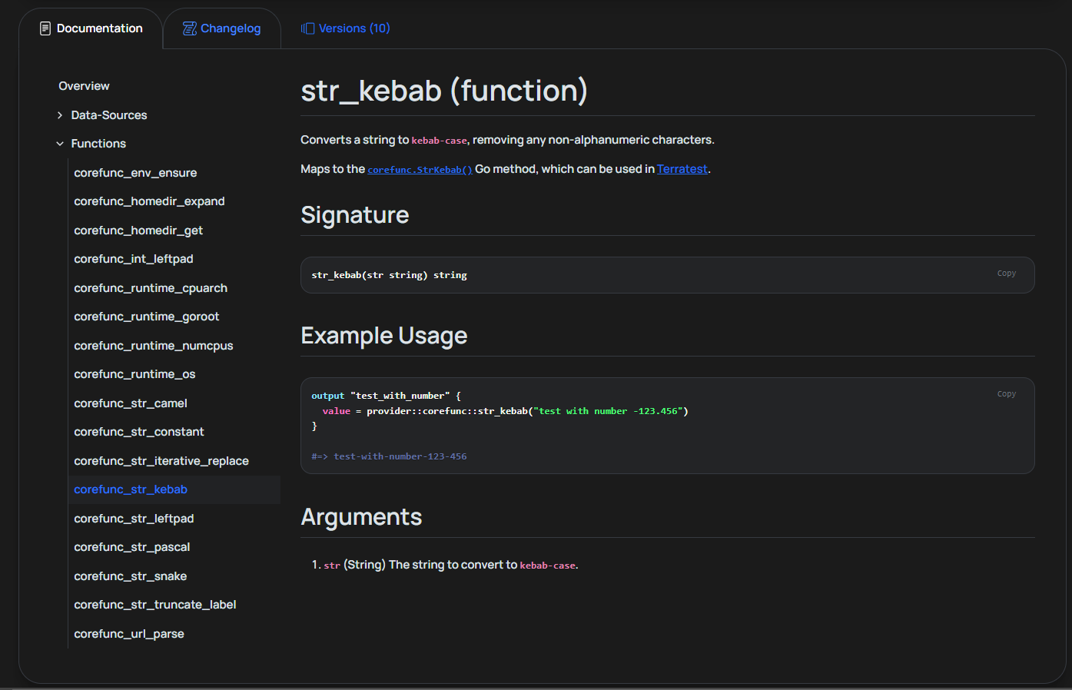Copy the Example Usage code block

coord(1007,394)
